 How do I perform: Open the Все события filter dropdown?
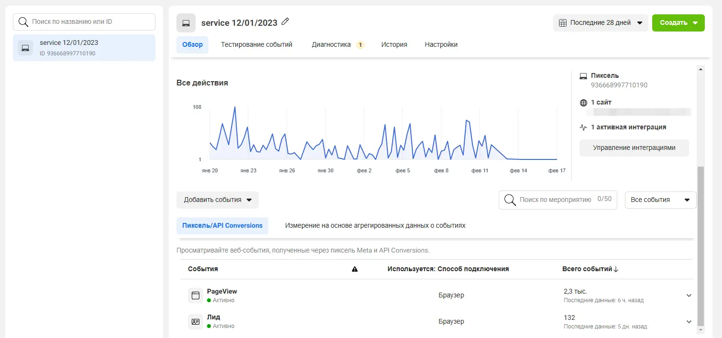(660, 200)
